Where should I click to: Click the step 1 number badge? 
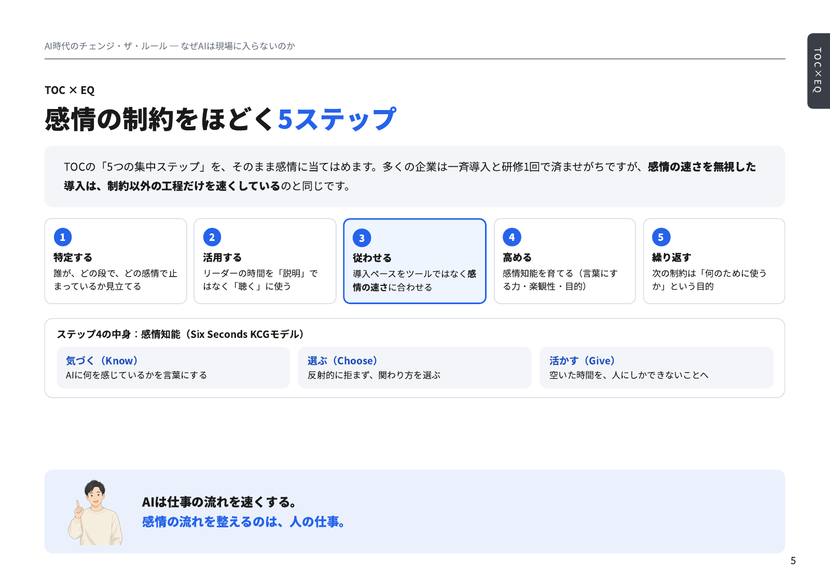(x=63, y=237)
